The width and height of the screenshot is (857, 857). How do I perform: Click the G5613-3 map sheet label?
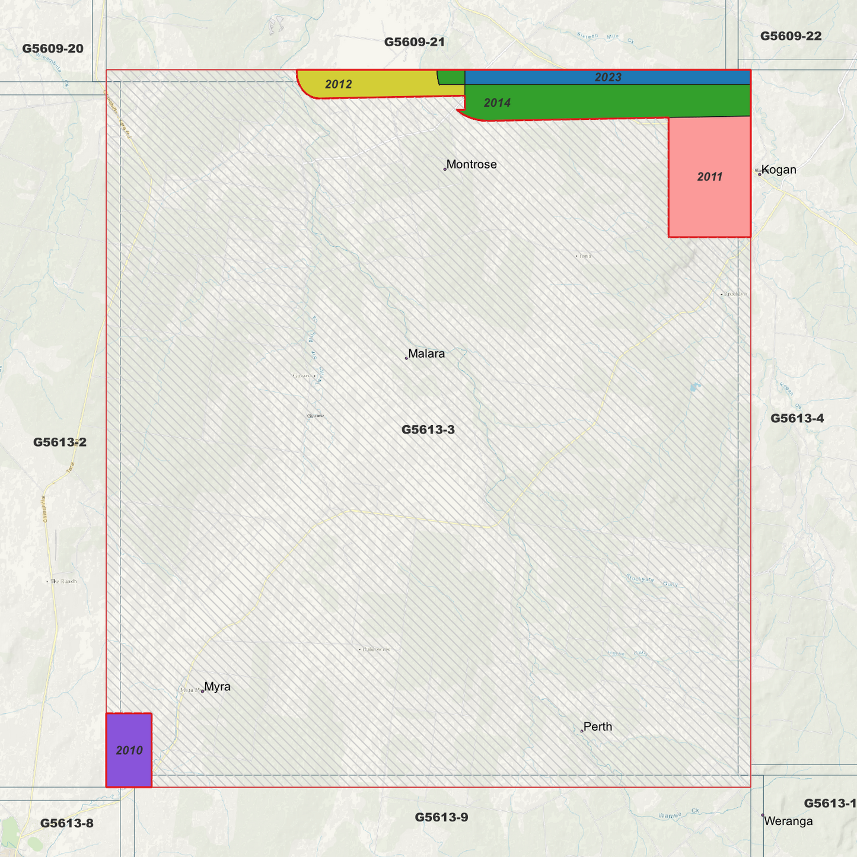tap(428, 429)
